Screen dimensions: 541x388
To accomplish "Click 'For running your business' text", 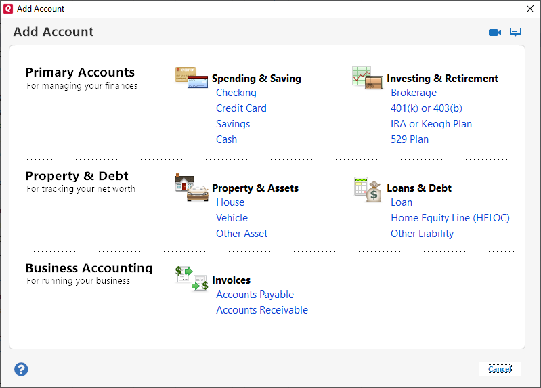I will pos(78,281).
